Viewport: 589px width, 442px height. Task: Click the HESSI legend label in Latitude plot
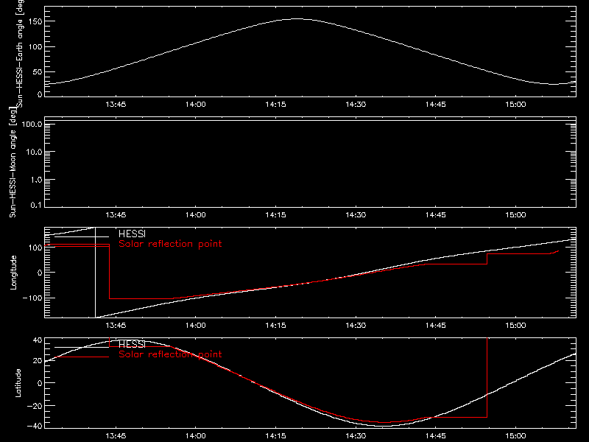point(132,344)
